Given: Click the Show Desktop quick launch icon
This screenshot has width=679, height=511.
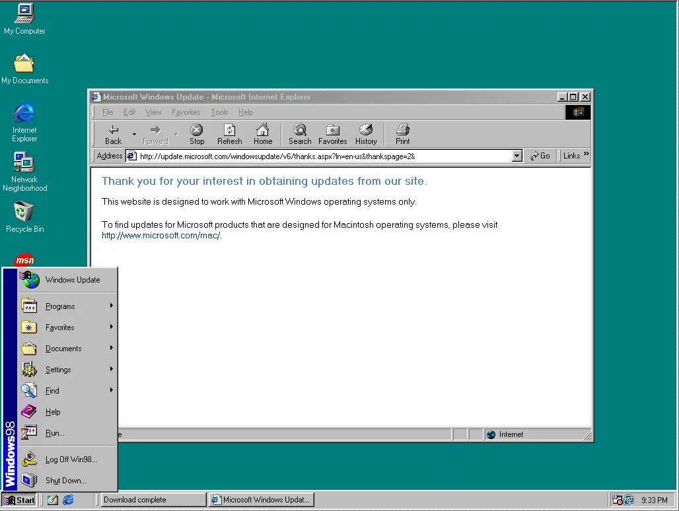Looking at the screenshot, I should 53,500.
